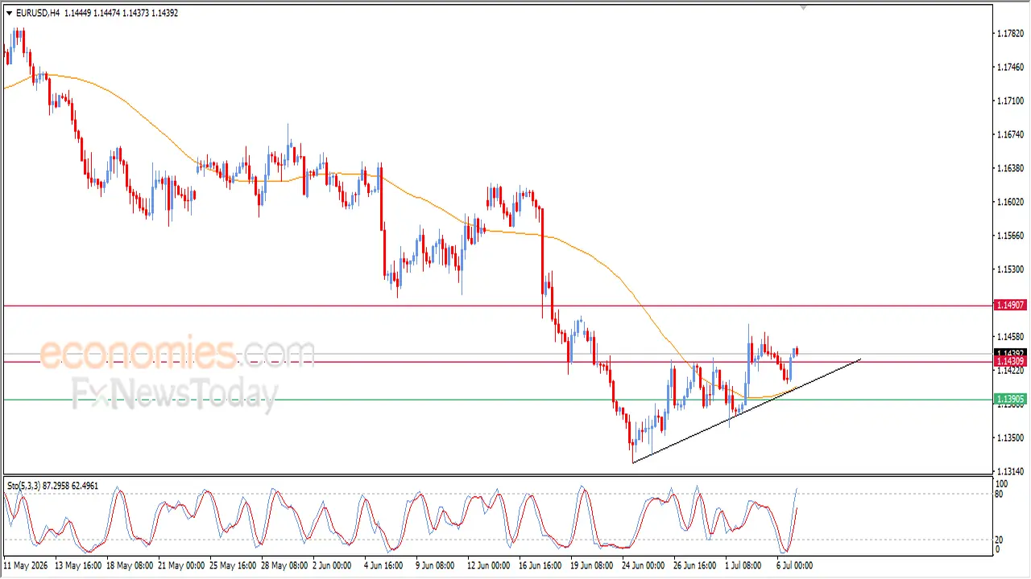This screenshot has width=1031, height=579.
Task: Click the 11 May 2026 date label
Action: [x=27, y=565]
